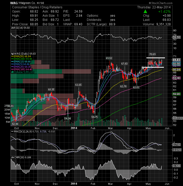The height and width of the screenshot is (186, 183).
Task: Click the Thursday 22-May-2014 date text
Action: tap(154, 7)
